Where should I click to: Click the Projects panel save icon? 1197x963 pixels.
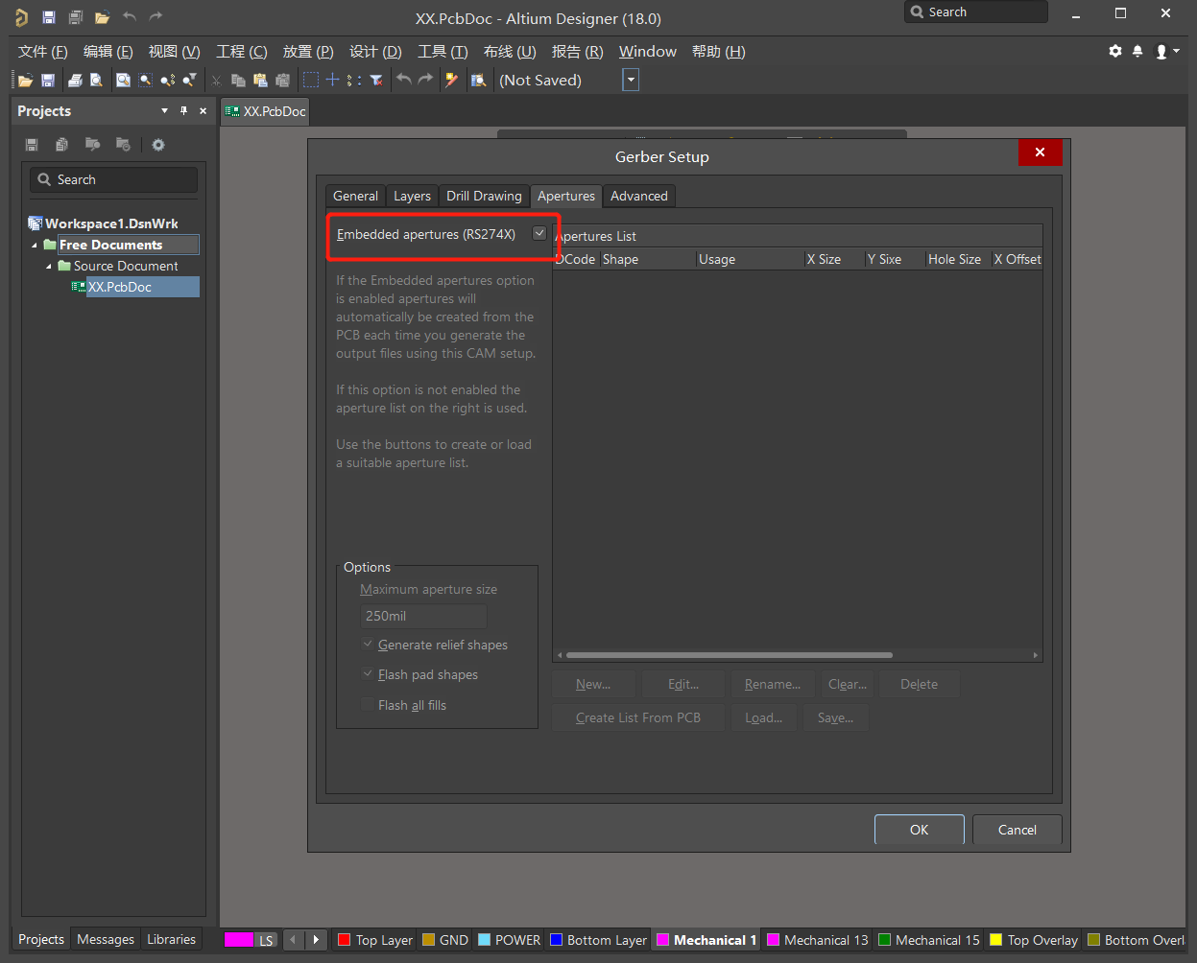point(32,145)
